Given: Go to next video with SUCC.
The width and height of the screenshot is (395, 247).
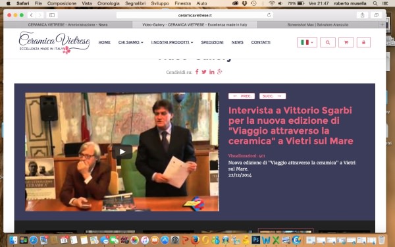Looking at the screenshot, I should 273,96.
